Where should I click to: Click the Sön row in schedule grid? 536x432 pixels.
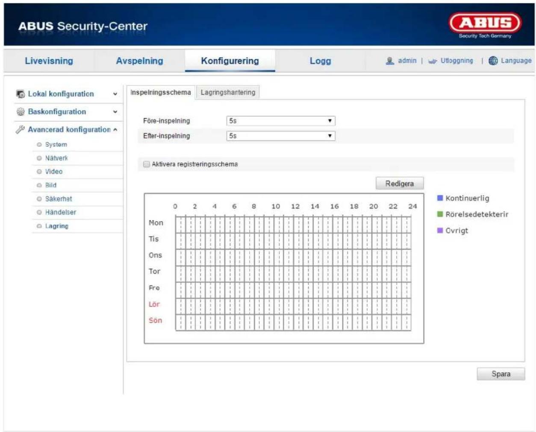tap(293, 322)
